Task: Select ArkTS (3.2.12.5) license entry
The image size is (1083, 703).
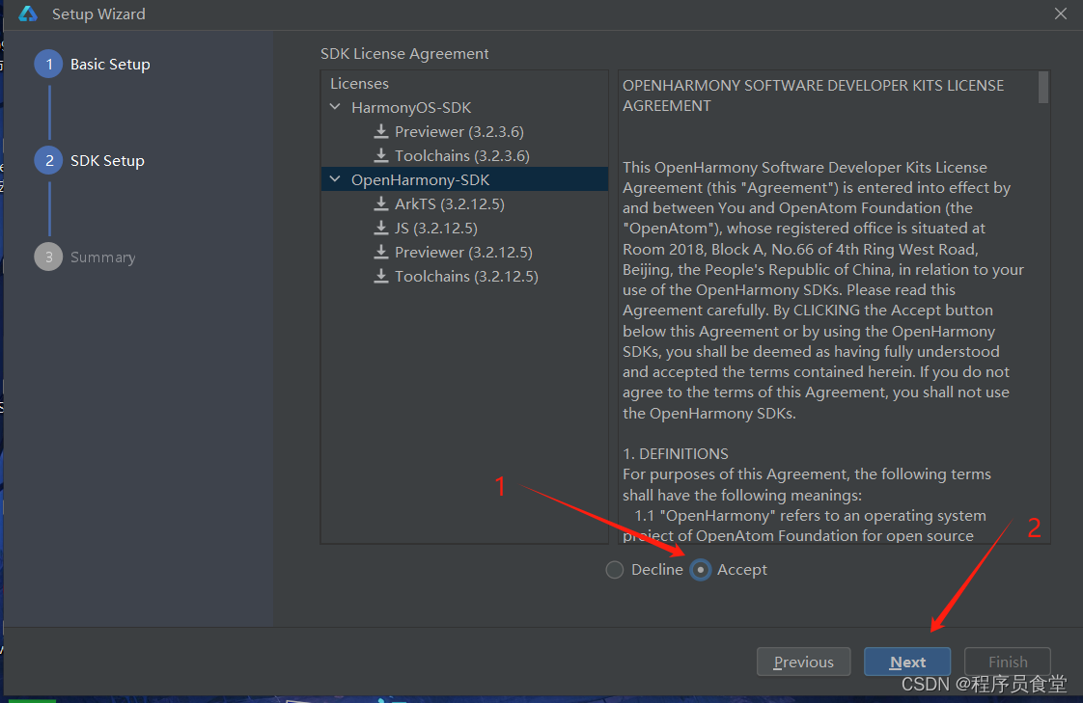Action: click(449, 204)
